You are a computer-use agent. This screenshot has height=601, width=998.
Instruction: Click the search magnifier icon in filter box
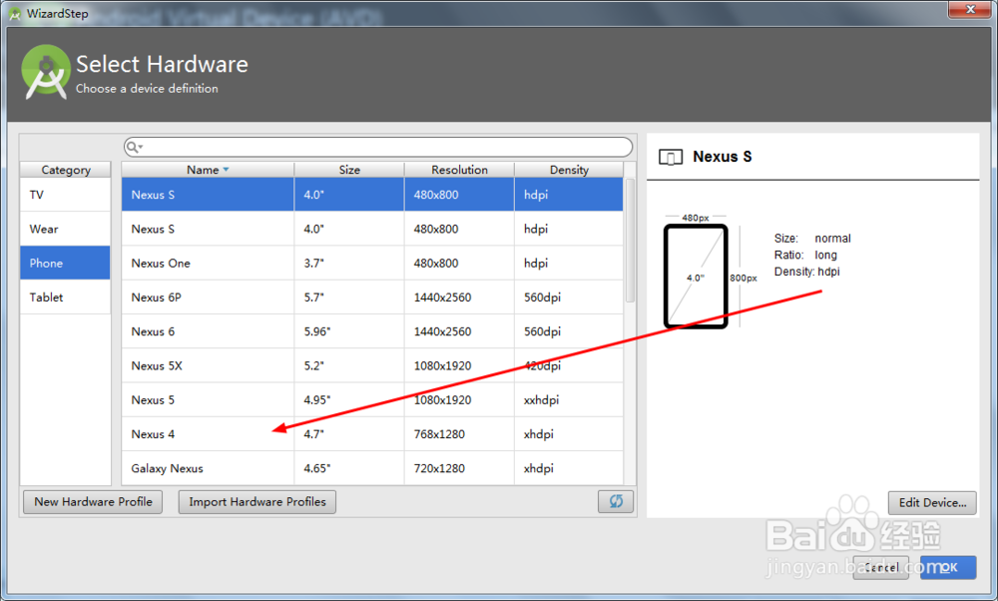(133, 147)
